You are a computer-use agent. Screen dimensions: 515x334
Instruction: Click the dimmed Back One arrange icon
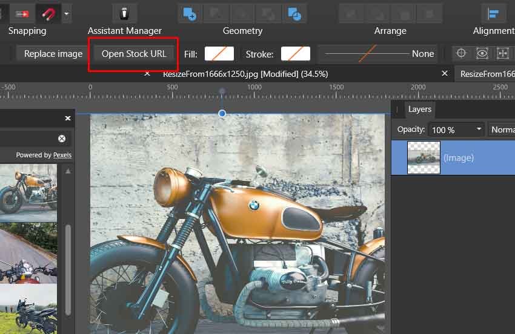[377, 14]
